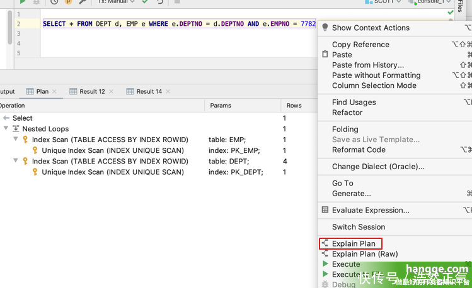The width and height of the screenshot is (472, 288).
Task: Click key icon of PK_EMP Unique Index Scan
Action: [x=35, y=150]
